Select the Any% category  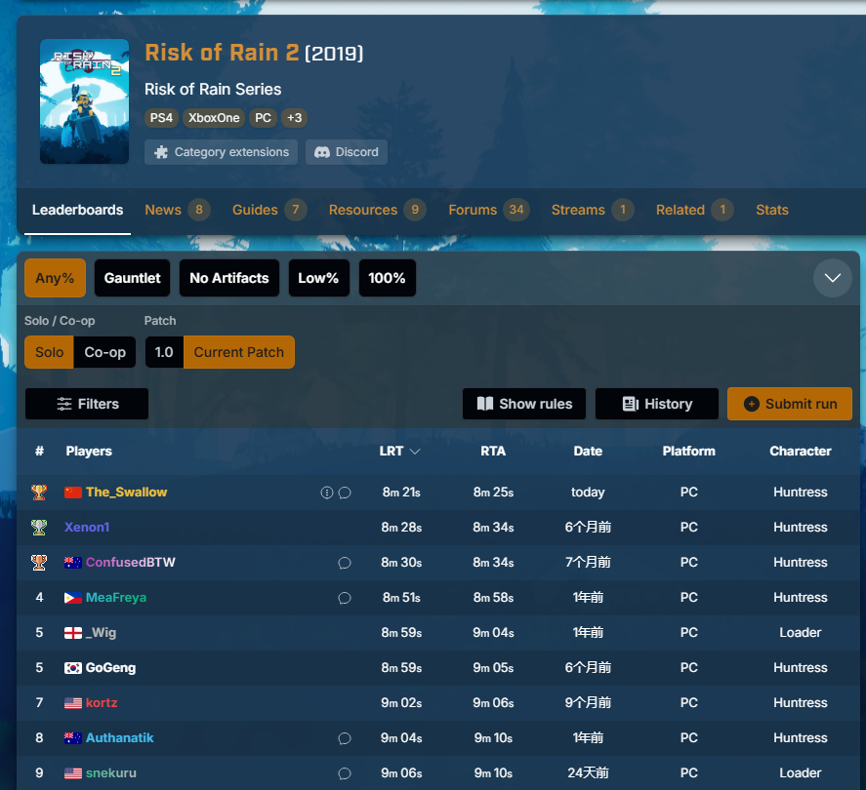(55, 278)
